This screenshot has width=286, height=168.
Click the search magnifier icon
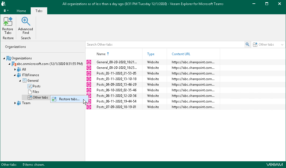tap(247, 45)
